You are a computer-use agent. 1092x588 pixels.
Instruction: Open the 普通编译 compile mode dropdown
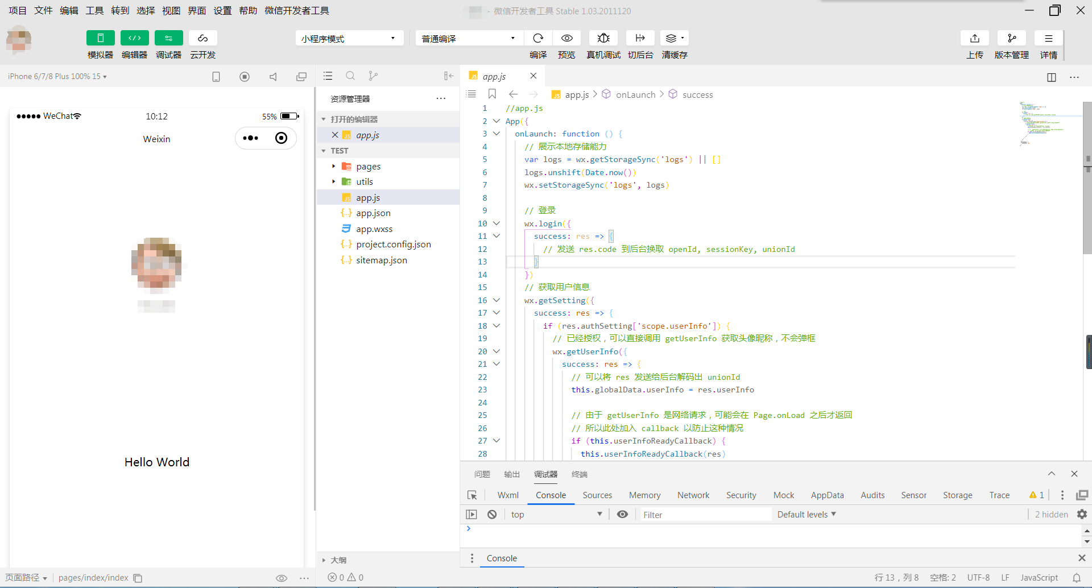(x=469, y=38)
